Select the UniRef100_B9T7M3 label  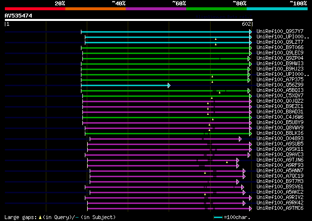(x=280, y=182)
